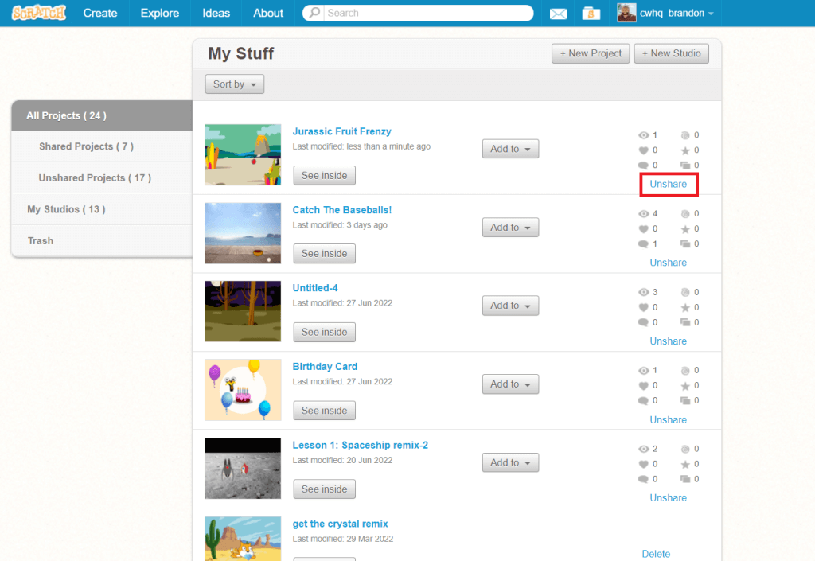Click the star icon for Birthday Card

point(684,386)
